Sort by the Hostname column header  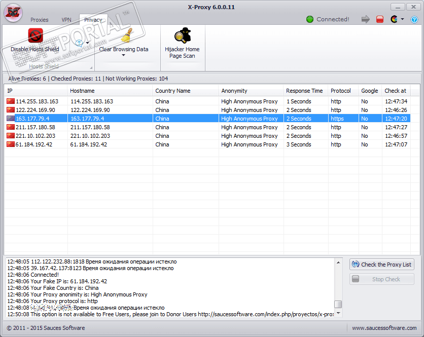click(110, 91)
